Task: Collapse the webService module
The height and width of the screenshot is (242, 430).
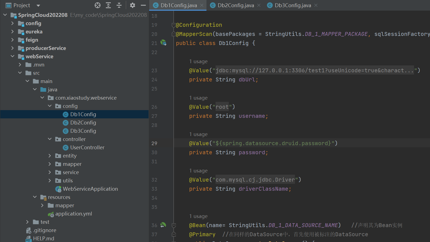Action: point(12,56)
